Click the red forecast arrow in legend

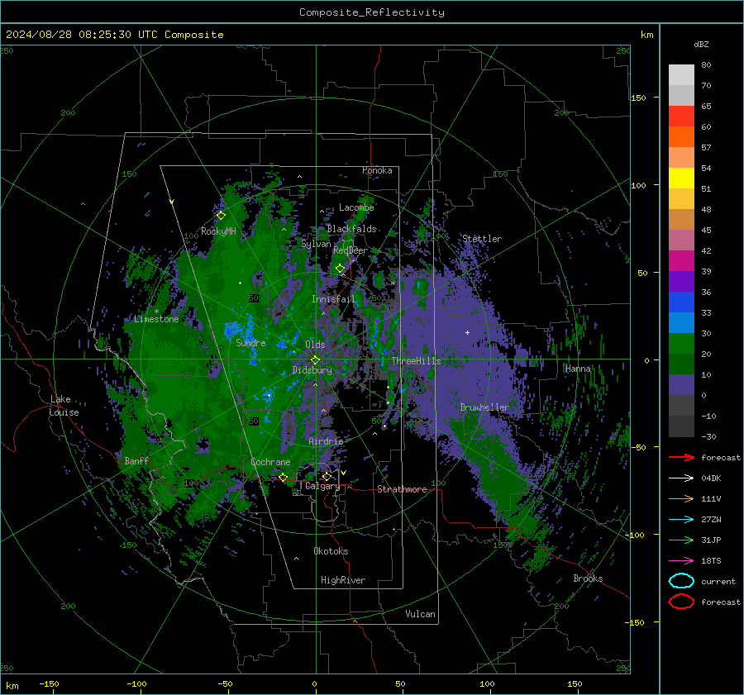(x=681, y=457)
